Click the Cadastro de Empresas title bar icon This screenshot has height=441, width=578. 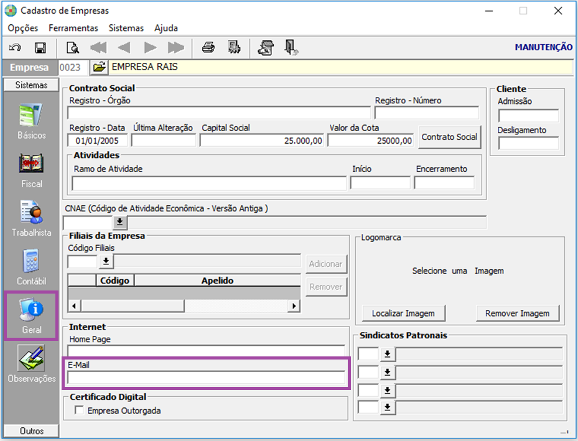tap(11, 11)
